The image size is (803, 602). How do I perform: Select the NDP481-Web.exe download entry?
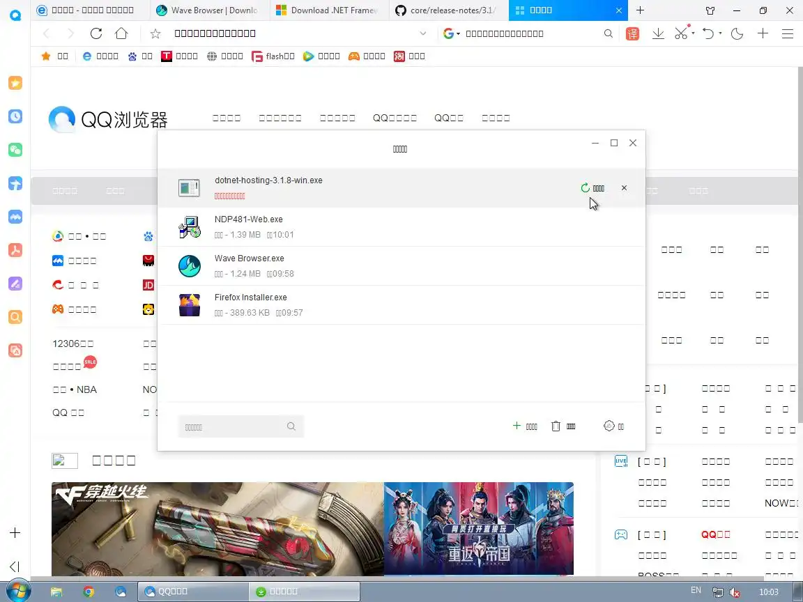pyautogui.click(x=401, y=226)
